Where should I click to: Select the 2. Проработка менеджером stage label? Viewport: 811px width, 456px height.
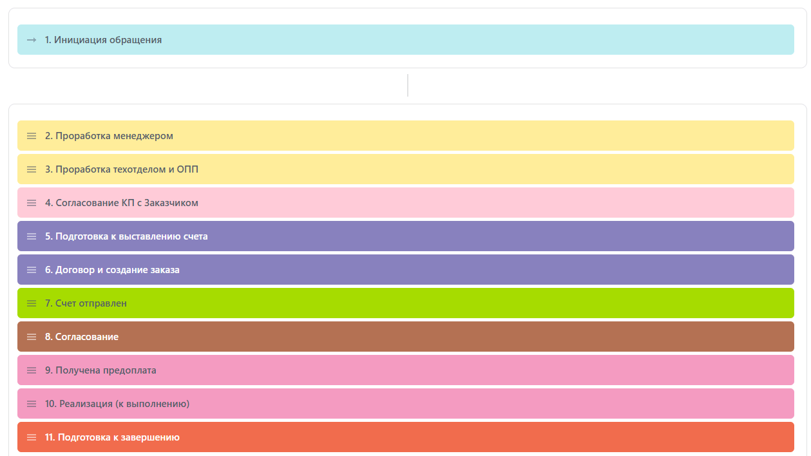click(109, 136)
